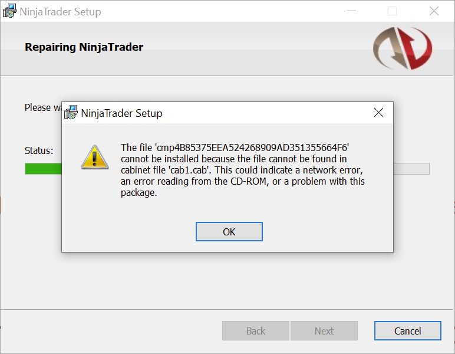
Task: Click the main window's NinjaTrader Setup title
Action: 60,12
